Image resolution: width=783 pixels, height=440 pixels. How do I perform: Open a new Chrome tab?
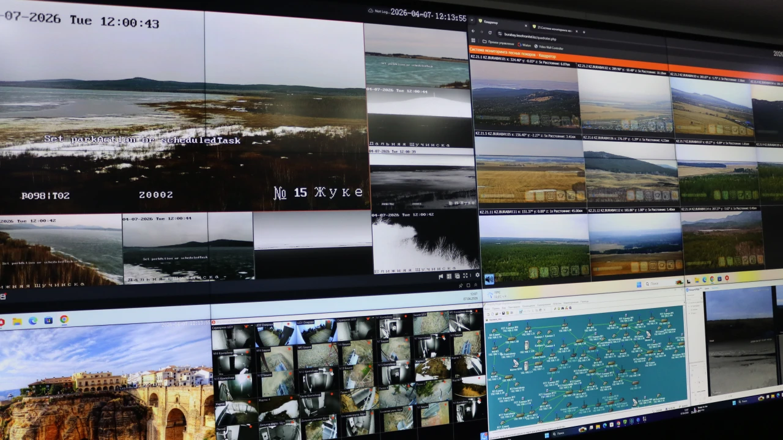(584, 32)
